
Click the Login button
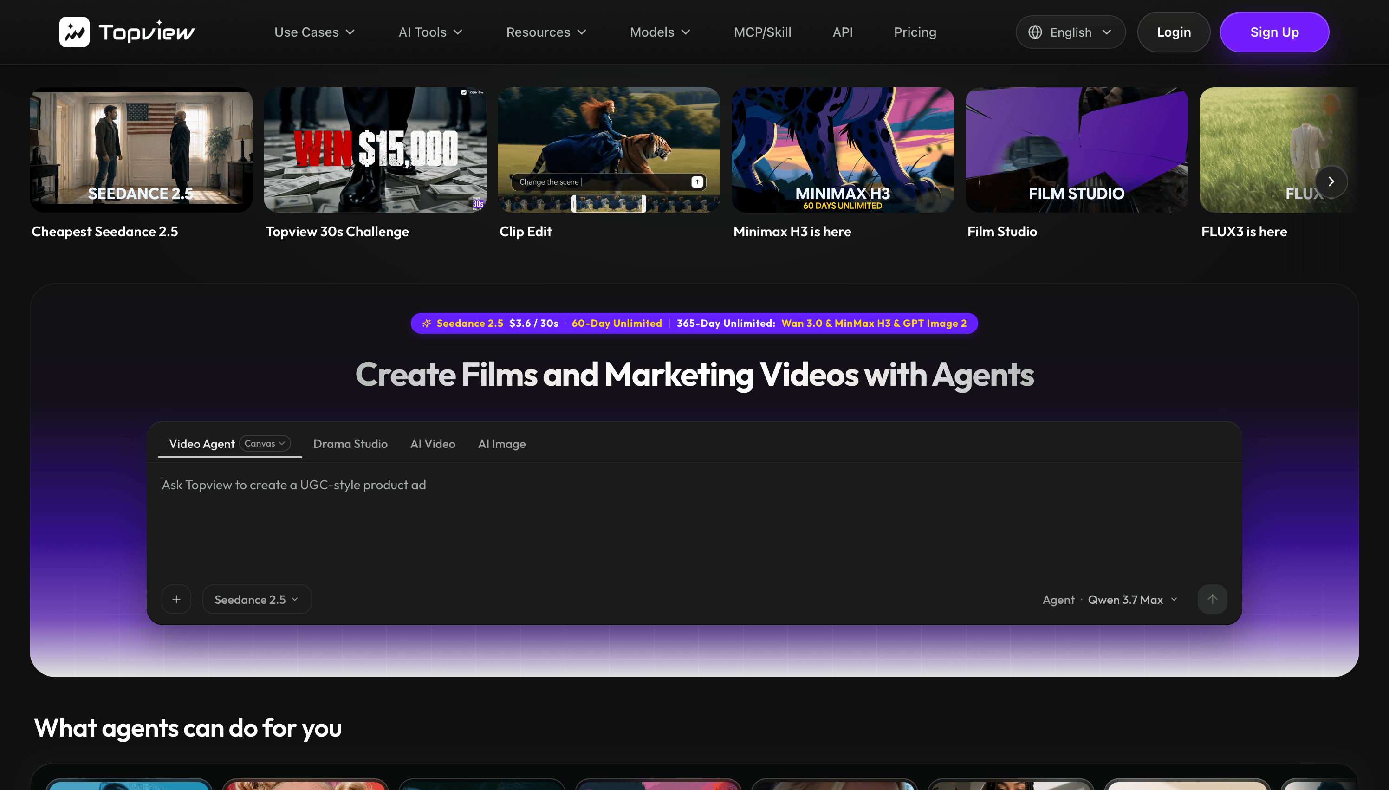[x=1174, y=32]
